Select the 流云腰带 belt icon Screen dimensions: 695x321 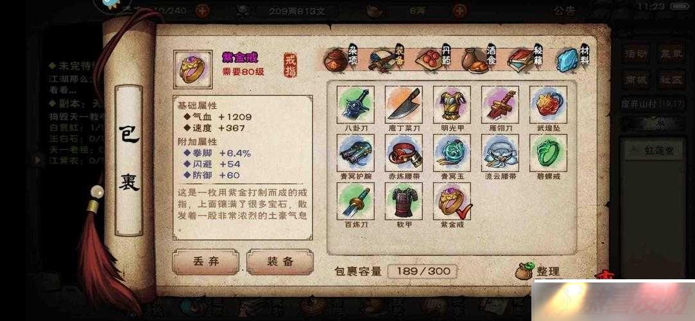point(500,153)
